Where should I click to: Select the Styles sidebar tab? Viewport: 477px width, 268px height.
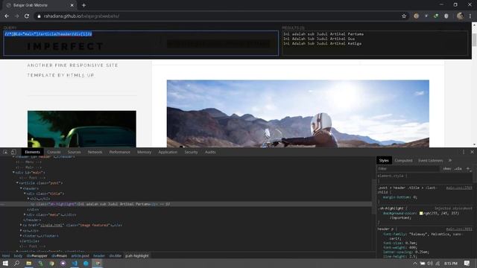click(384, 161)
